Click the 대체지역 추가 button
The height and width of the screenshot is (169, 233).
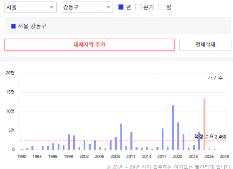tap(89, 45)
